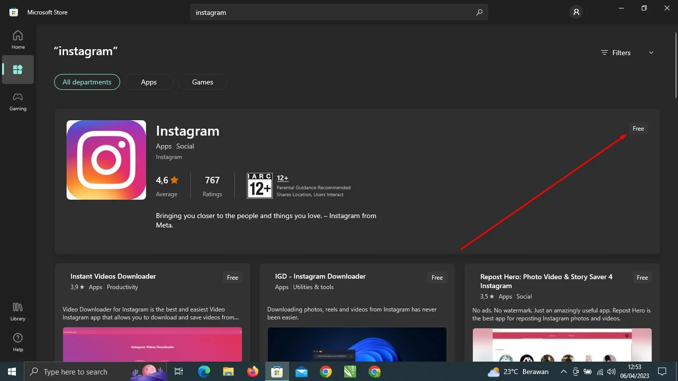Open the Library sidebar icon
678x381 pixels.
tap(18, 311)
